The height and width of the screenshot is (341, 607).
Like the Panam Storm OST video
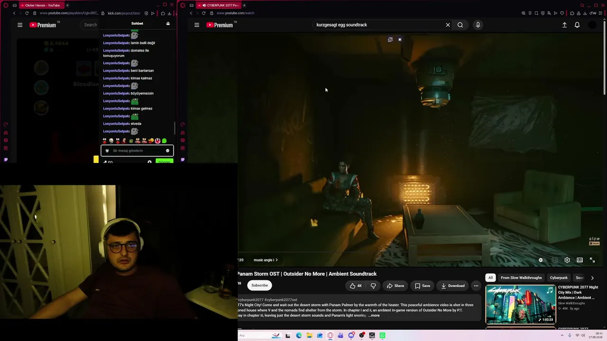[356, 286]
